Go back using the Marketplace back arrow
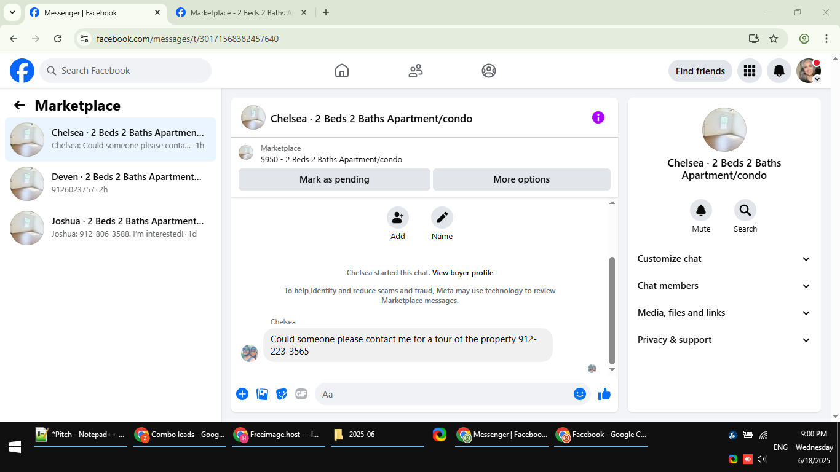 pos(20,105)
